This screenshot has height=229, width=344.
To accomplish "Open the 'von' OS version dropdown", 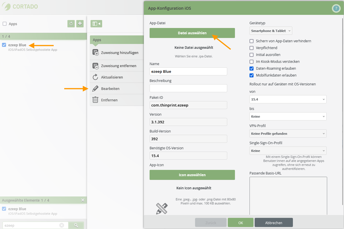I will (288, 99).
